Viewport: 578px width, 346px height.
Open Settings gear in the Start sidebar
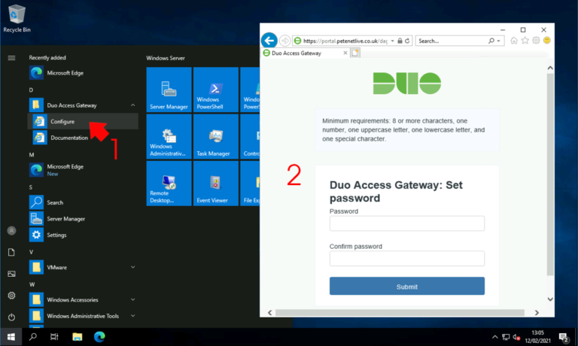(11, 296)
